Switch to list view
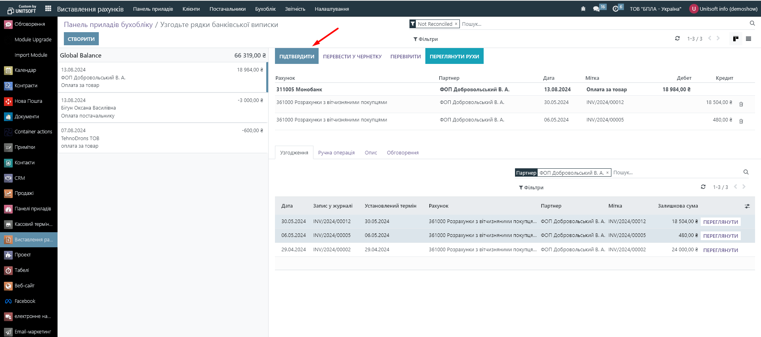The image size is (761, 337). point(748,39)
